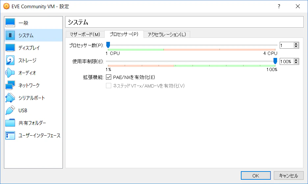308x184 pixels.
Task: Open the USB plug icon
Action: 10,110
